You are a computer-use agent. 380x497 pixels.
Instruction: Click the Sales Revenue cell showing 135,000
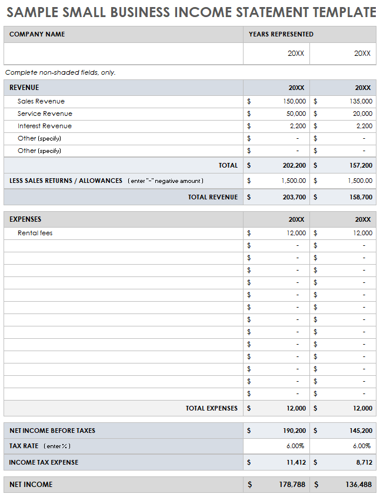pos(361,101)
